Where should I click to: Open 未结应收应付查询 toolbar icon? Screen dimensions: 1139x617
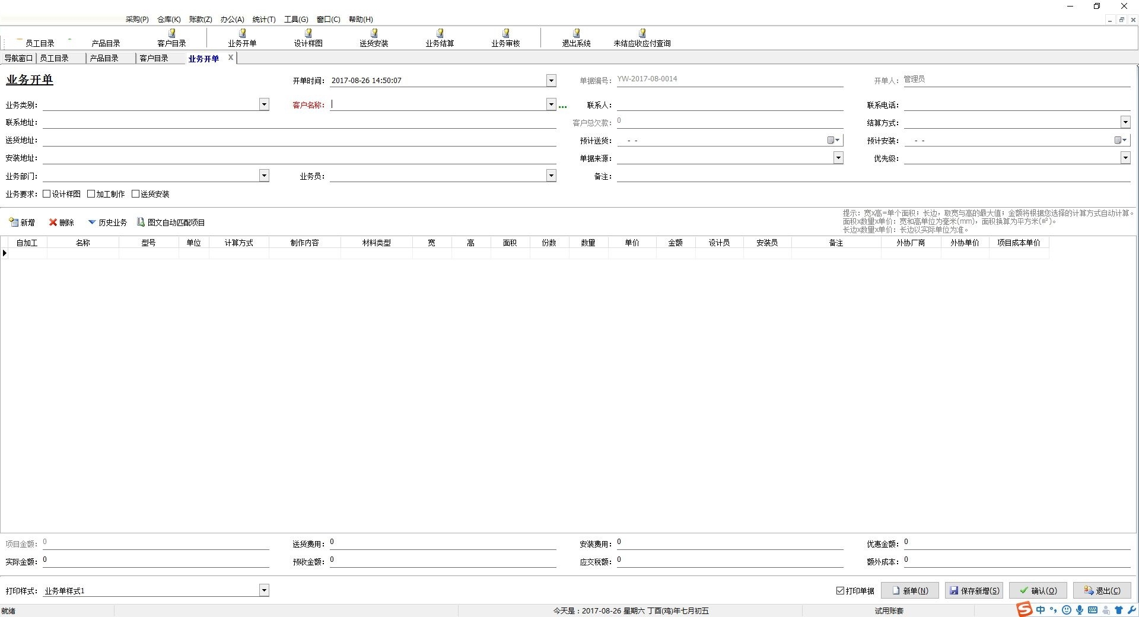point(642,38)
